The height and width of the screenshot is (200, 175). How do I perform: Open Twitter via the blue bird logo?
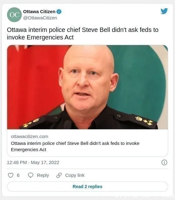click(x=164, y=11)
